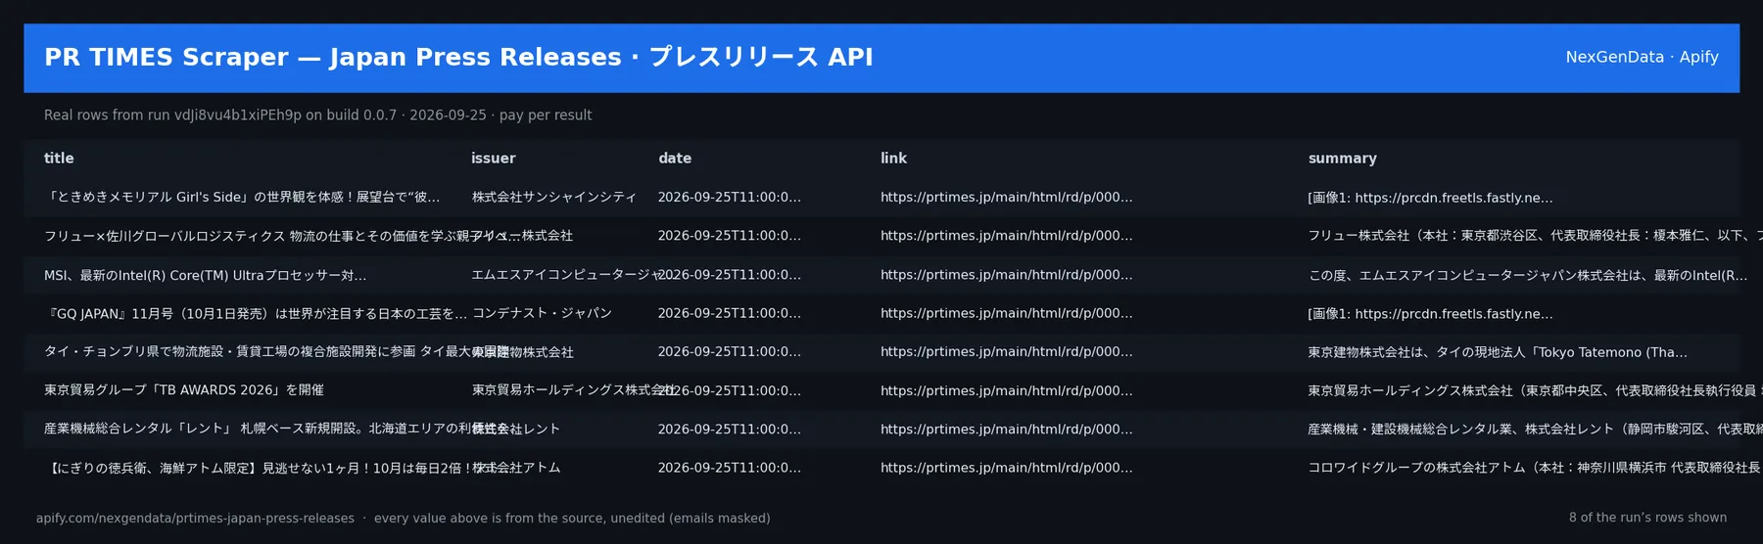Select the title 「ときめきメモリアル Girl's Side」

(242, 197)
